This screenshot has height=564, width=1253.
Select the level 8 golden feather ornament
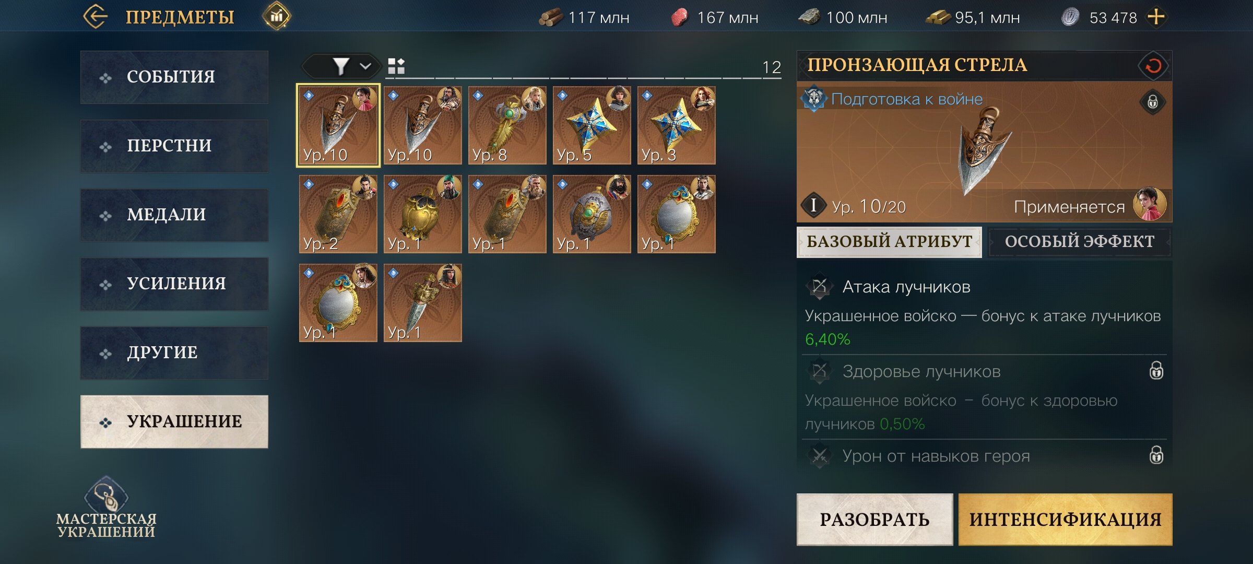coord(507,125)
